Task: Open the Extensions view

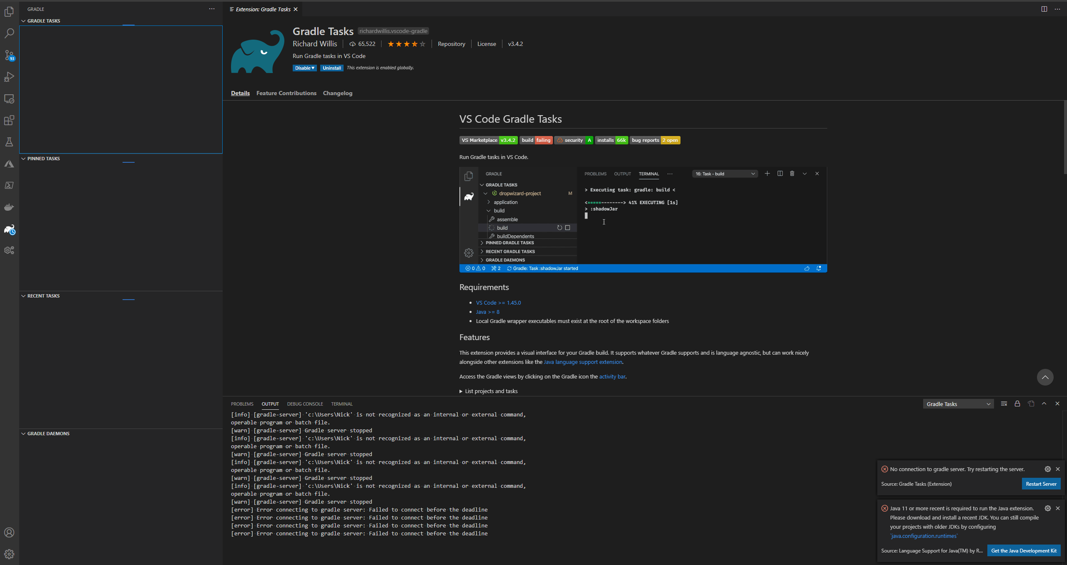Action: [x=9, y=121]
